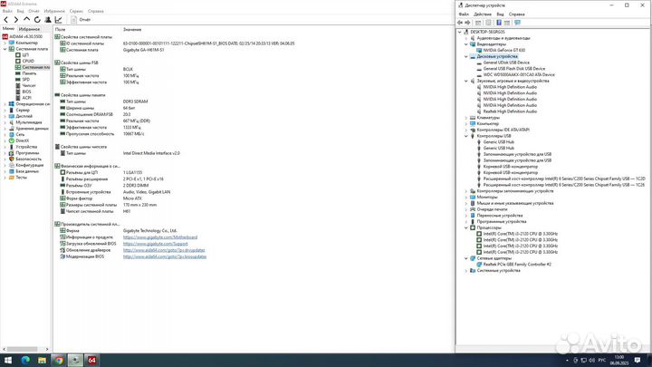This screenshot has width=652, height=367.
Task: Select Память item in AIDA64 tree
Action: coord(29,73)
